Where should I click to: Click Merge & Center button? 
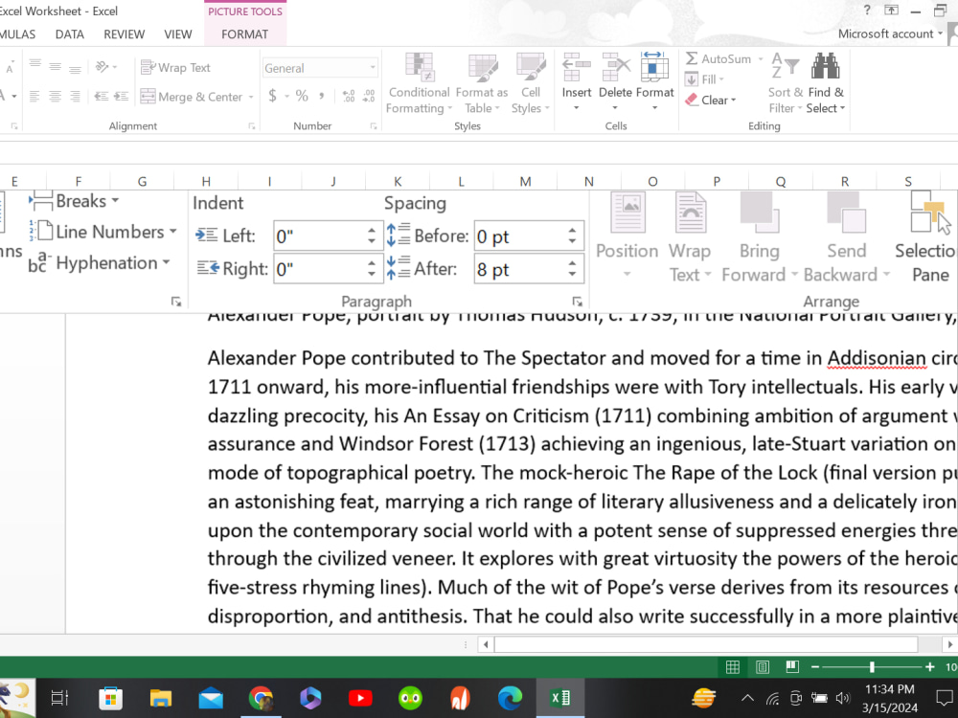(x=192, y=97)
